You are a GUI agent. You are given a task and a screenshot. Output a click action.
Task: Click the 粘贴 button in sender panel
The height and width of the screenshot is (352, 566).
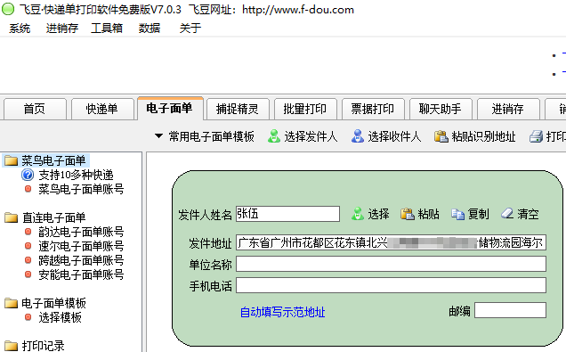(x=428, y=214)
